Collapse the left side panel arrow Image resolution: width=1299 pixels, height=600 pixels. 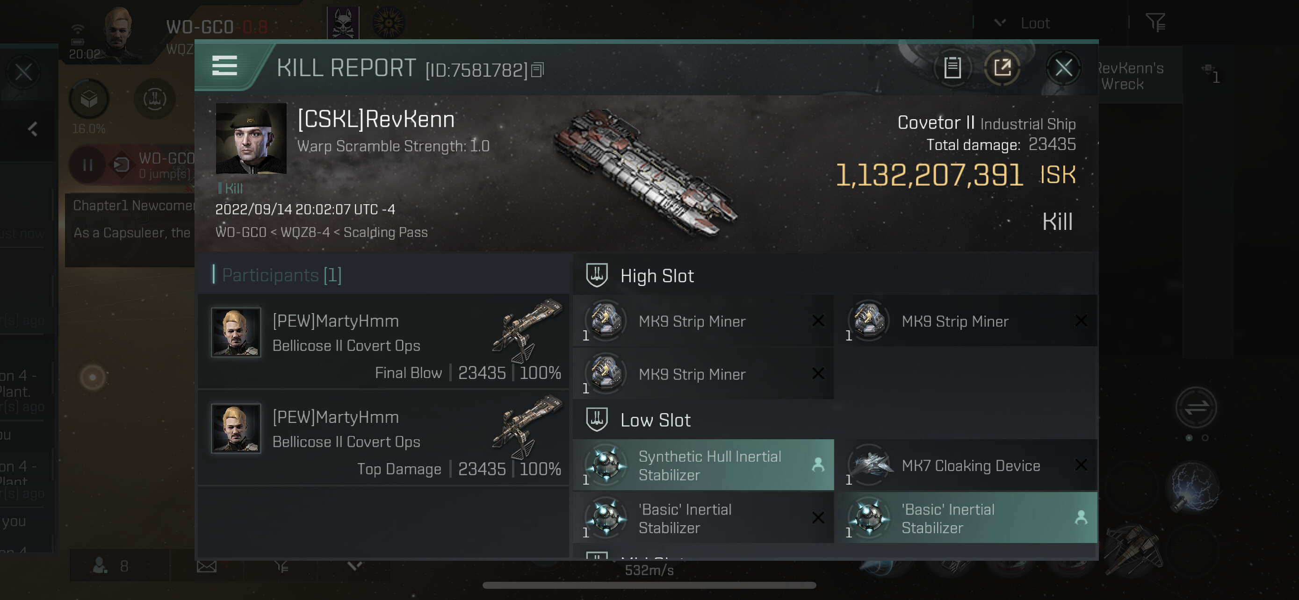click(x=33, y=129)
